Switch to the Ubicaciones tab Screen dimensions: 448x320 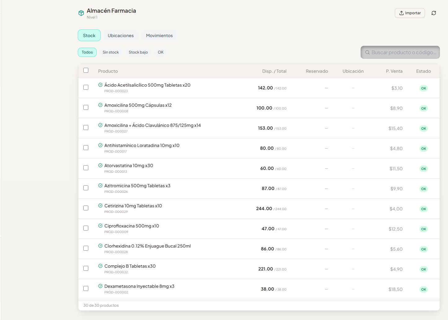click(121, 36)
